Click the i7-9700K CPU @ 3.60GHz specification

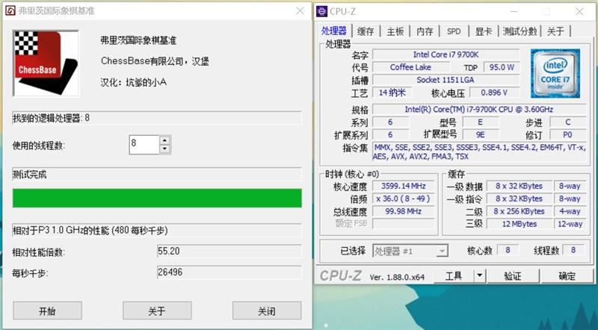pos(479,109)
